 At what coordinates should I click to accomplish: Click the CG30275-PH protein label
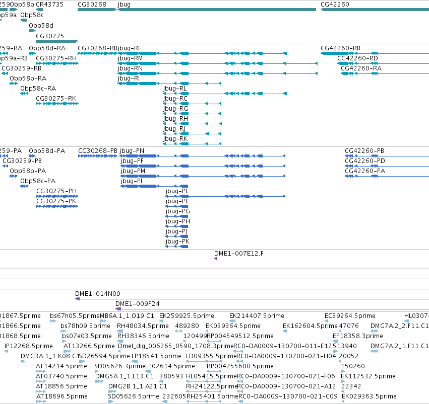tap(56, 191)
